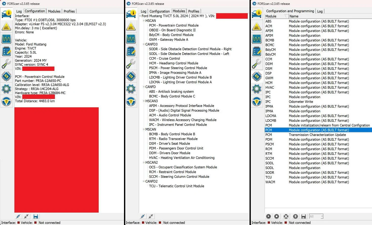
Task: Click the lifebuoy help icon in bottom toolbar
Action: click(x=286, y=216)
